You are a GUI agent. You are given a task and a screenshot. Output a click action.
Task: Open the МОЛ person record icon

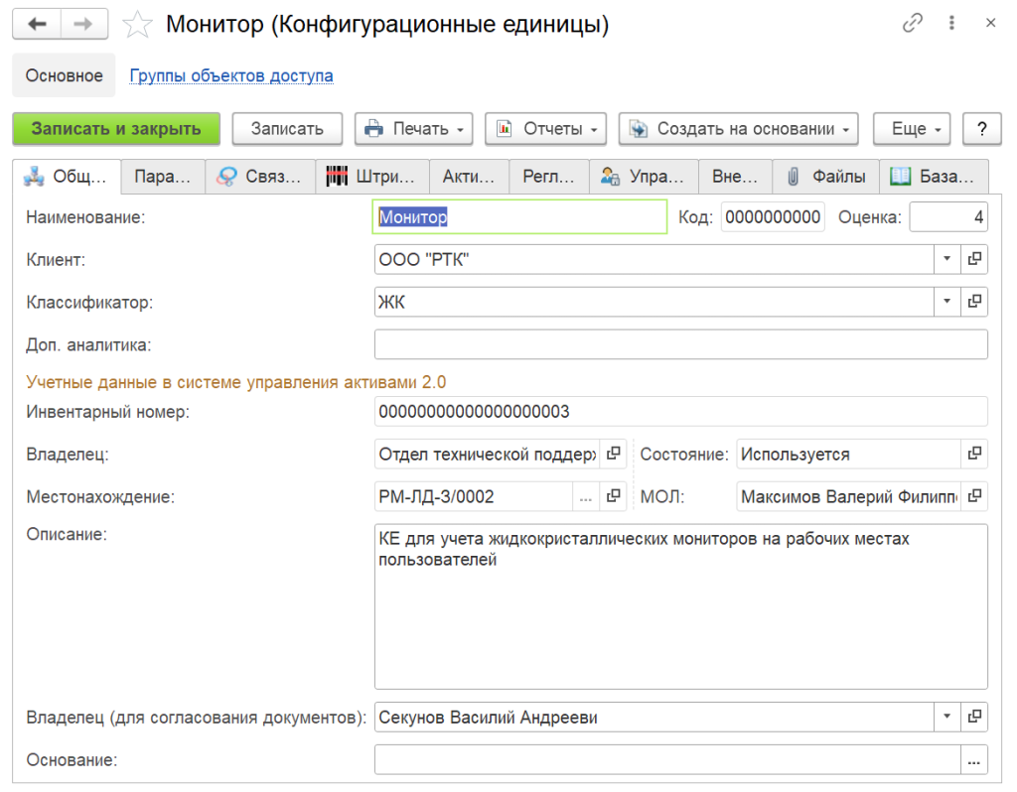click(x=974, y=495)
